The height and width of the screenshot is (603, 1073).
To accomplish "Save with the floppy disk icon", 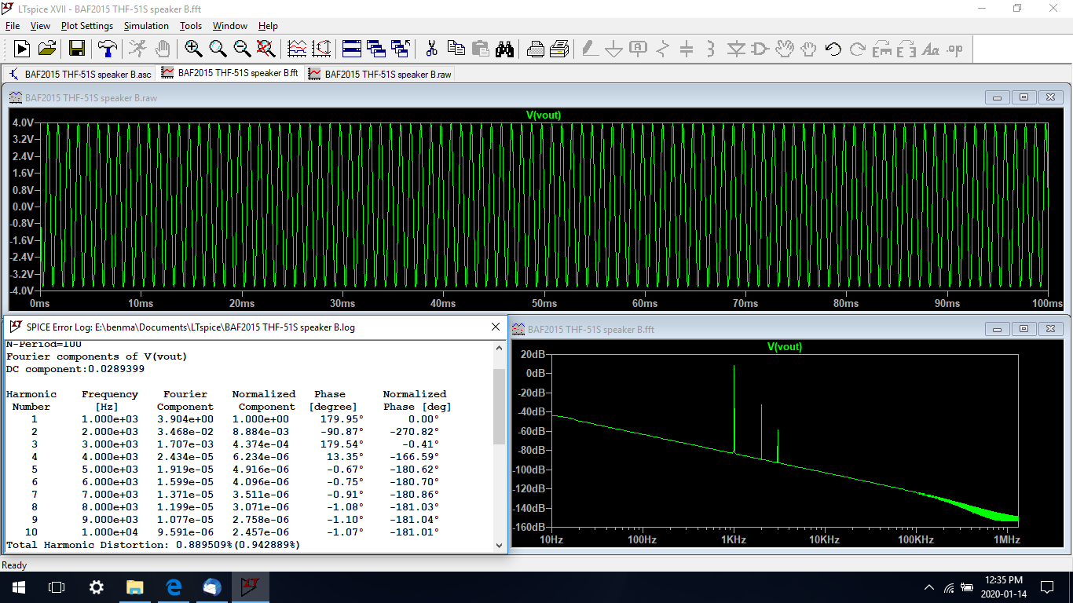I will pyautogui.click(x=77, y=49).
